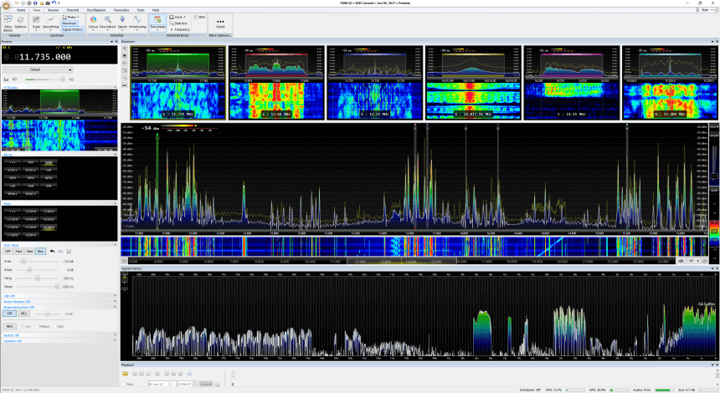Set AGC to Med
The image size is (720, 393).
29,252
